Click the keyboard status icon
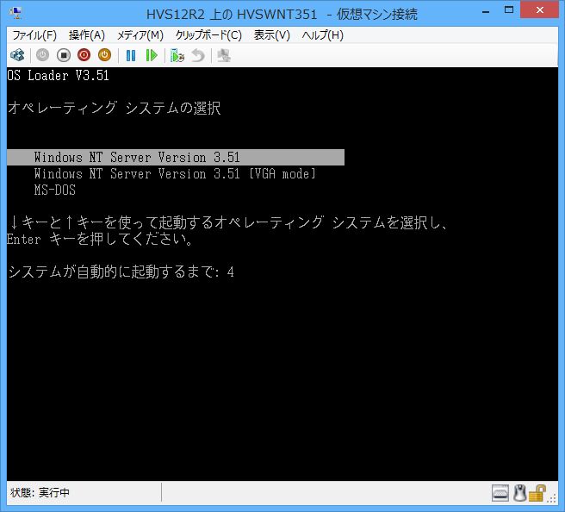Image resolution: width=565 pixels, height=512 pixels. (x=500, y=493)
